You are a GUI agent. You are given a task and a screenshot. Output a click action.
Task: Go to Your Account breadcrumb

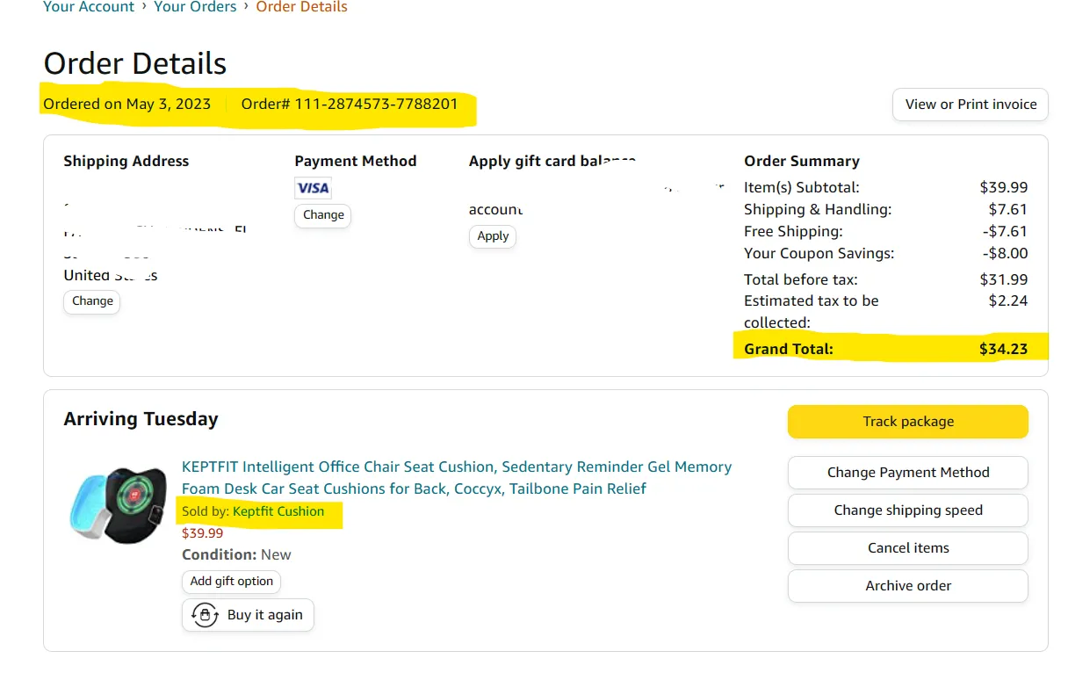(x=89, y=7)
